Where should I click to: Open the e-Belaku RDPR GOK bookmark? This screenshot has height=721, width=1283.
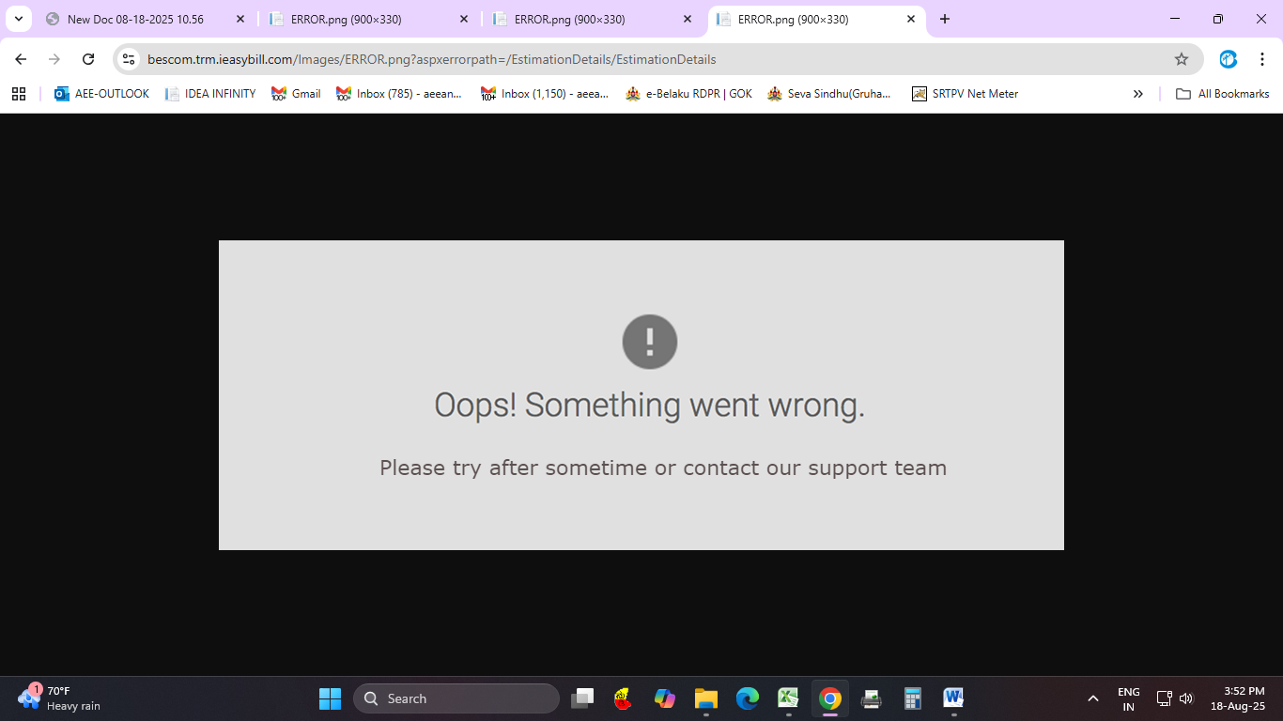point(689,94)
